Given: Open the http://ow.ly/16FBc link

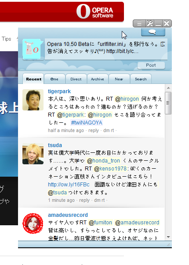Looking at the screenshot, I should pyautogui.click(x=69, y=184).
